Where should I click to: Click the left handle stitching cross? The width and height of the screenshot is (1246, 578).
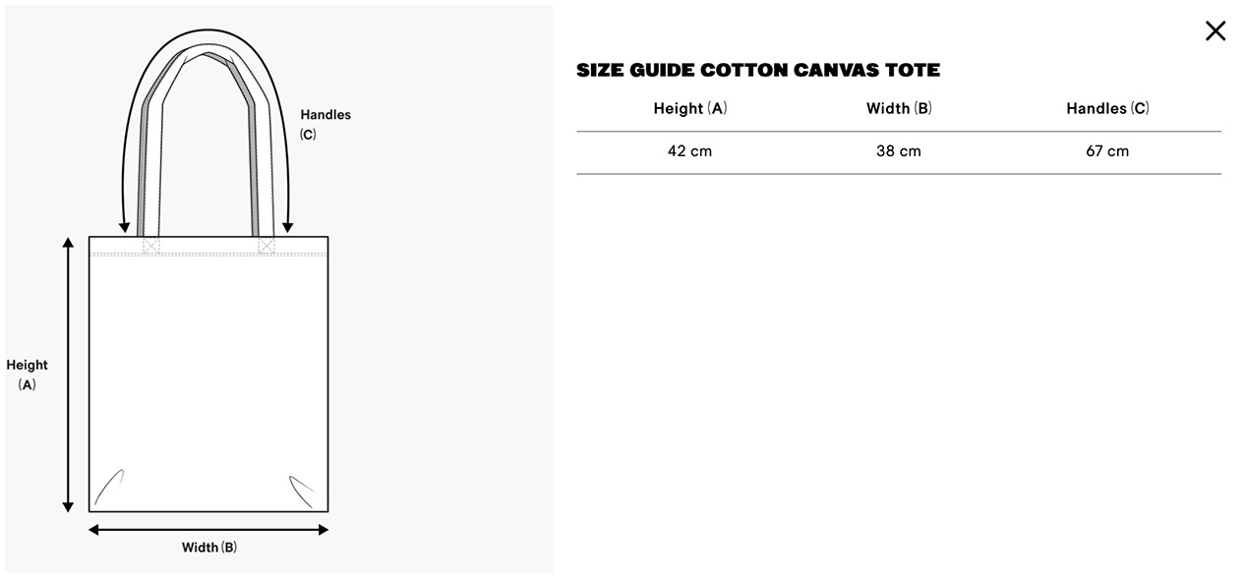point(150,246)
